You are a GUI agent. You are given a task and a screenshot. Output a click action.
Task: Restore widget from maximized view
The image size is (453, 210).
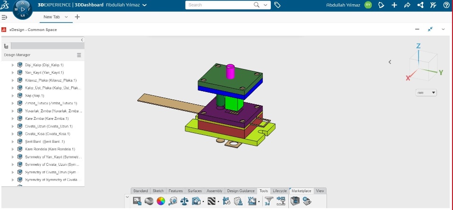(x=430, y=29)
